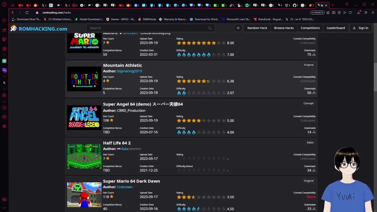Open Twitch panel in the sidebar

tap(4, 39)
